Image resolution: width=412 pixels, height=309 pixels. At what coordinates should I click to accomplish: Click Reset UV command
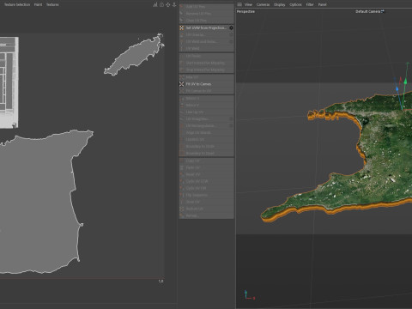206,174
